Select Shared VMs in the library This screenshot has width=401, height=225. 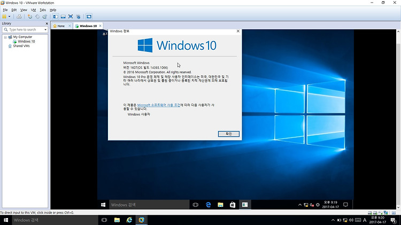[21, 46]
